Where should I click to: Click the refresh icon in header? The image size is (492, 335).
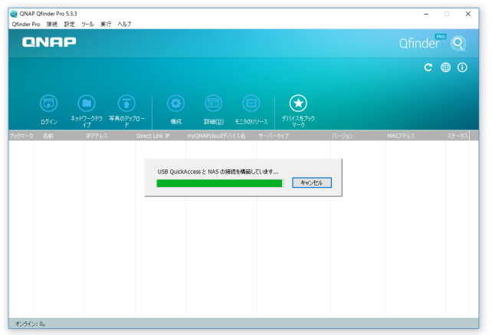(x=428, y=67)
